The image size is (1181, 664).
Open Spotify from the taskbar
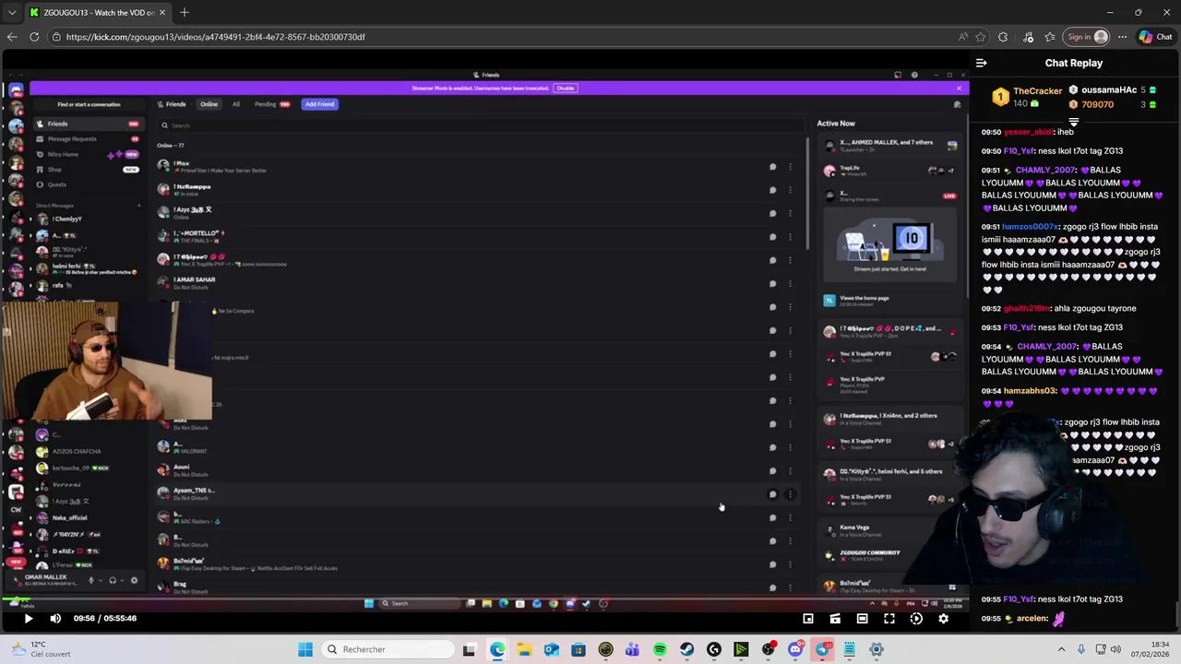point(660,649)
